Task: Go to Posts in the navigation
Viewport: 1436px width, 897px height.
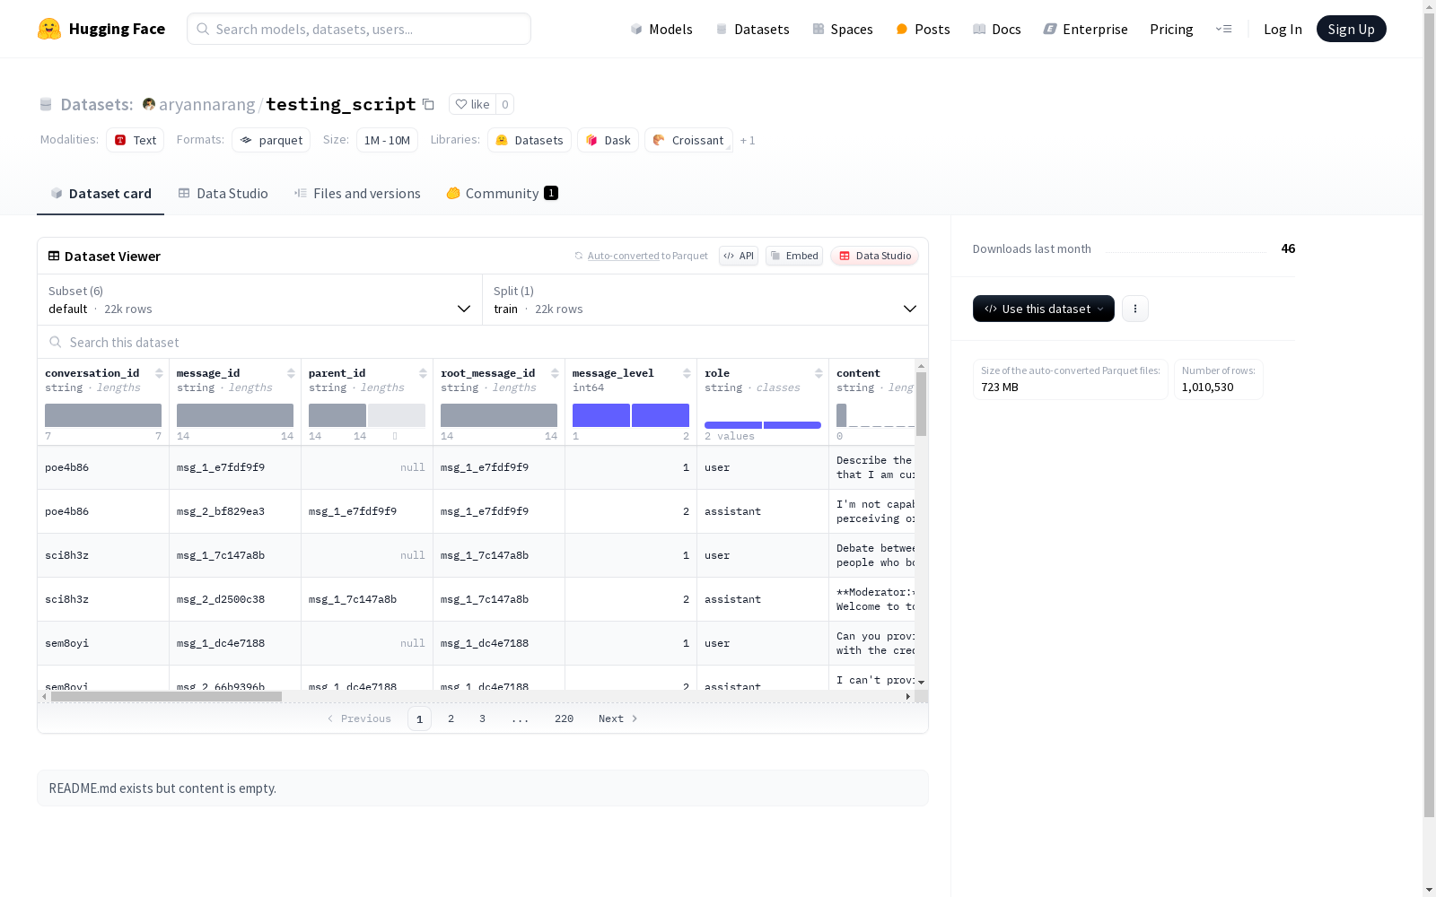Action: [x=923, y=29]
